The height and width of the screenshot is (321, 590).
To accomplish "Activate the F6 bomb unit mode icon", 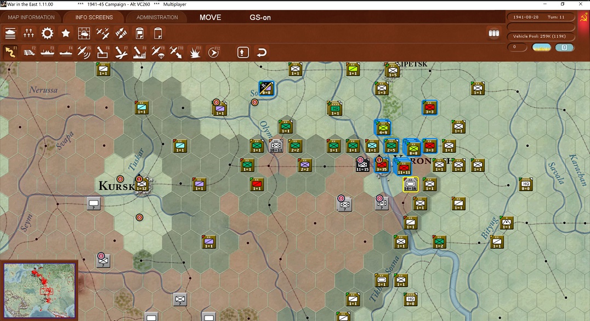I will point(103,52).
